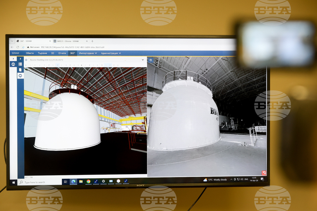Open the volume control in system tray
The width and height of the screenshot is (317, 211).
[x=242, y=179]
